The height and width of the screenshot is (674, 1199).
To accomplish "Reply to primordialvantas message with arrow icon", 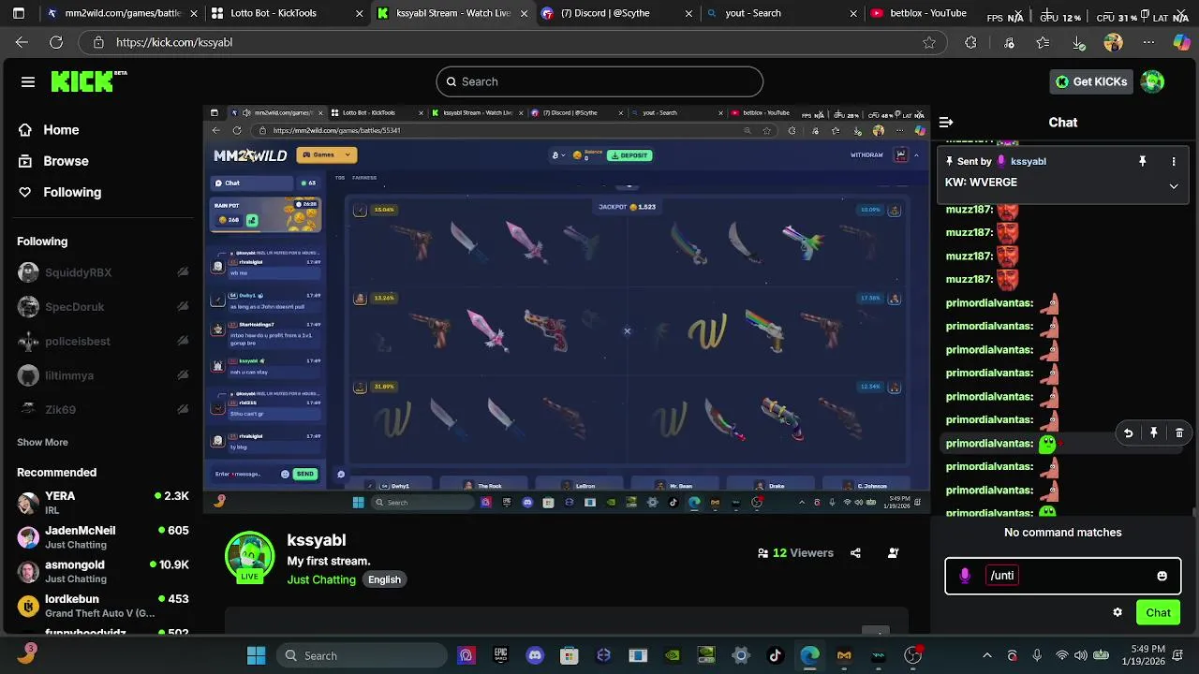I will [x=1129, y=432].
